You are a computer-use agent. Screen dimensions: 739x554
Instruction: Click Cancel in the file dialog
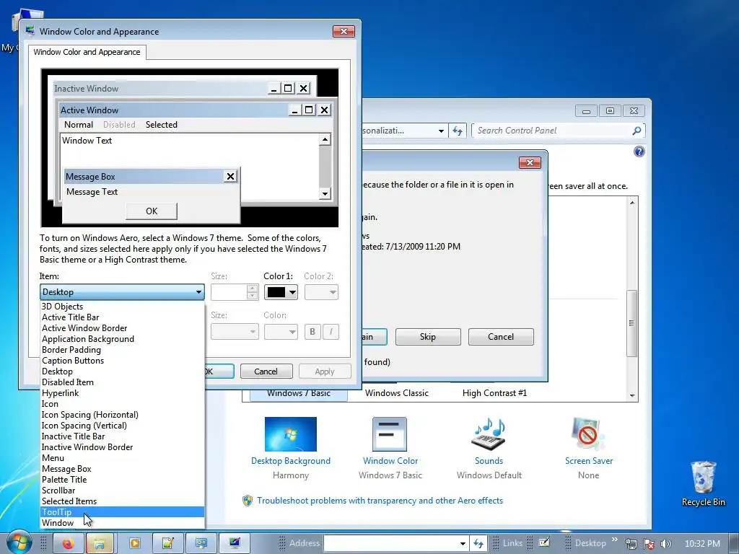point(501,337)
